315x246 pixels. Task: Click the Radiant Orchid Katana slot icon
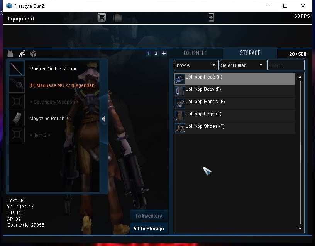(17, 69)
